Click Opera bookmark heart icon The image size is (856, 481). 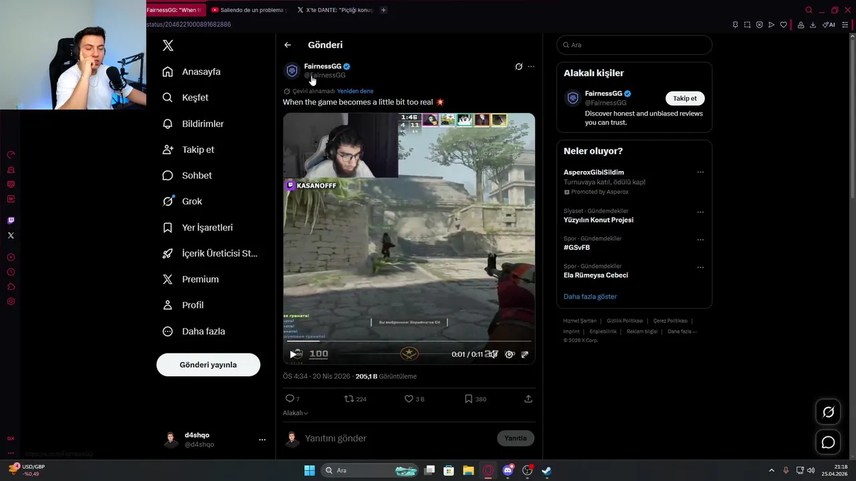tap(783, 25)
